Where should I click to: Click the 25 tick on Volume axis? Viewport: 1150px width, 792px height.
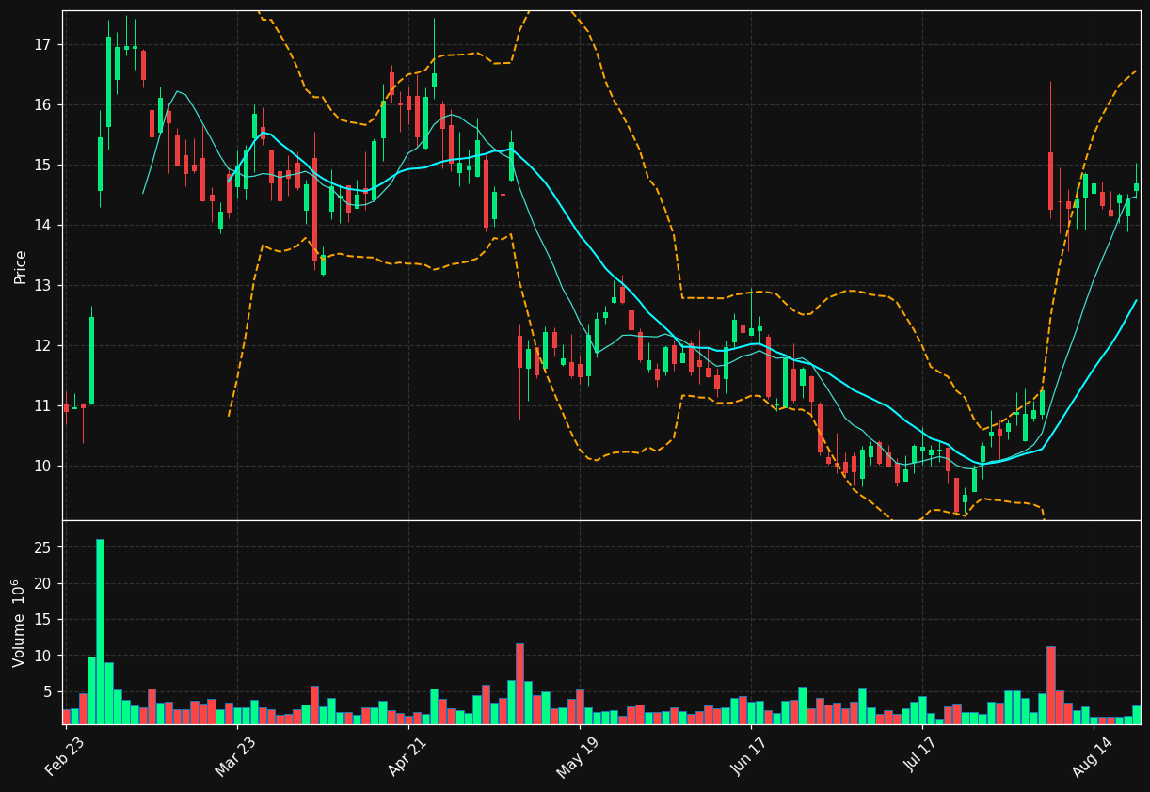click(45, 548)
